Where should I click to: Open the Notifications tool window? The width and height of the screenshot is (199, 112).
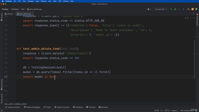(x=197, y=20)
